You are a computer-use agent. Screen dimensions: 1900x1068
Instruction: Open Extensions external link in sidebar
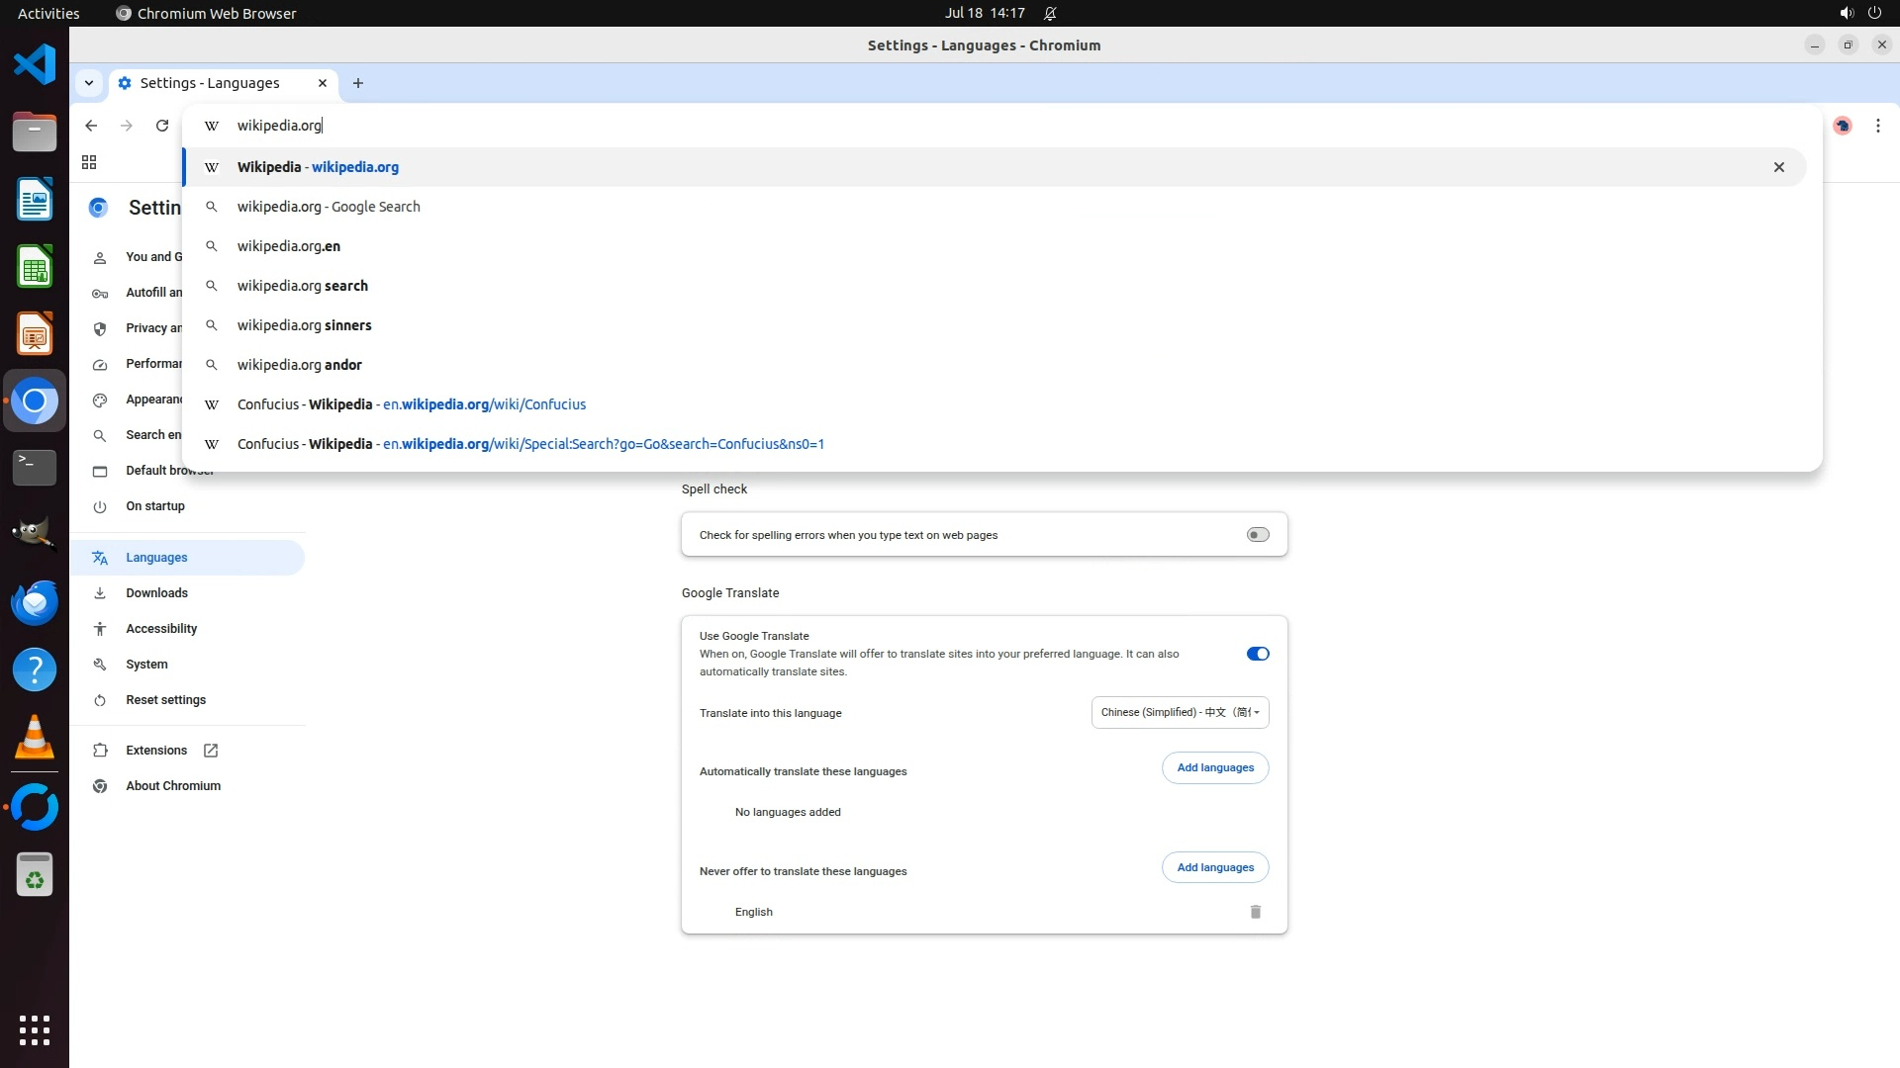click(156, 751)
